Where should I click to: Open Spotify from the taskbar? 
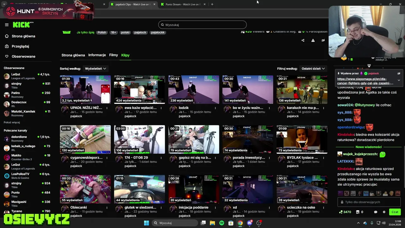pos(222,223)
